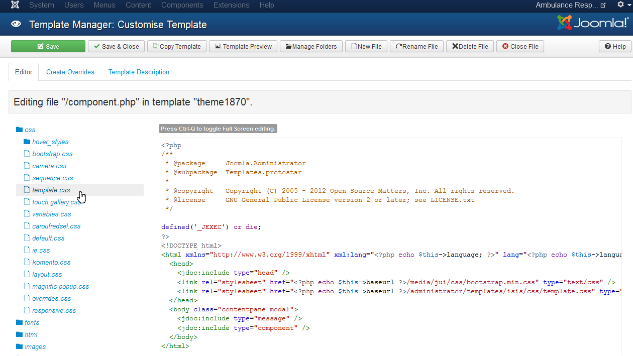Open the settings gear dropdown
This screenshot has height=356, width=633.
tap(623, 5)
